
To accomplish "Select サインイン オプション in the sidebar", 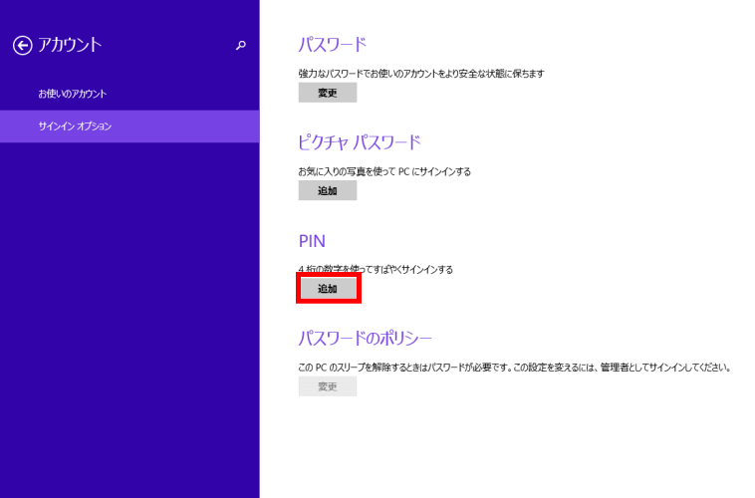I will click(75, 126).
